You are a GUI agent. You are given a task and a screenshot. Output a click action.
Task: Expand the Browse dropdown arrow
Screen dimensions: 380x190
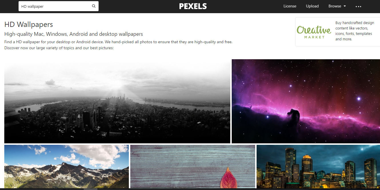coord(345,6)
